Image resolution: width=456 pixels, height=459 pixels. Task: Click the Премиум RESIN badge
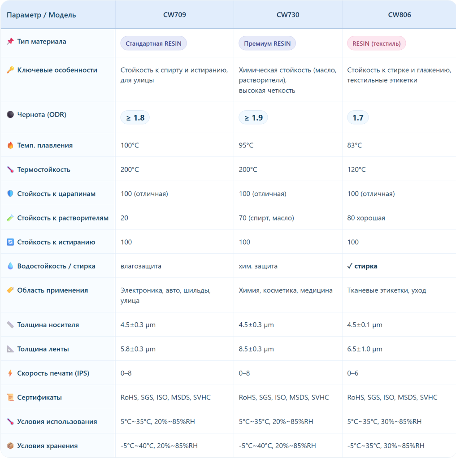[x=267, y=43]
